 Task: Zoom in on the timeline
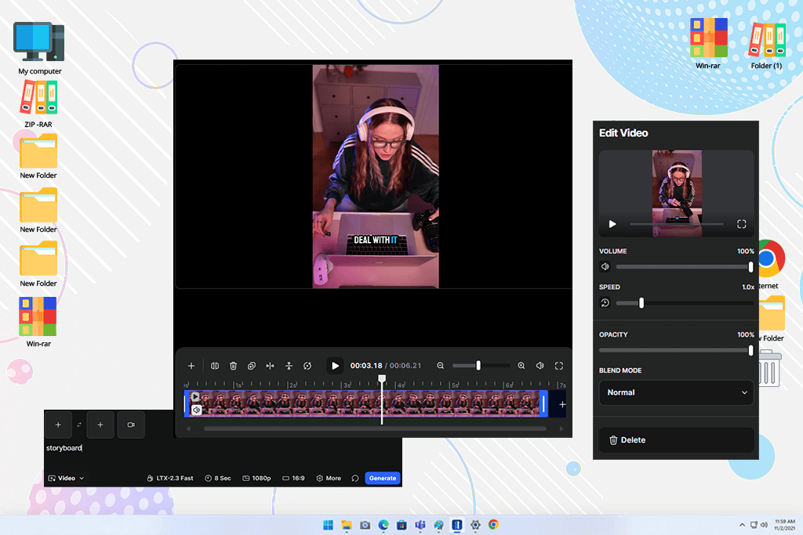521,366
